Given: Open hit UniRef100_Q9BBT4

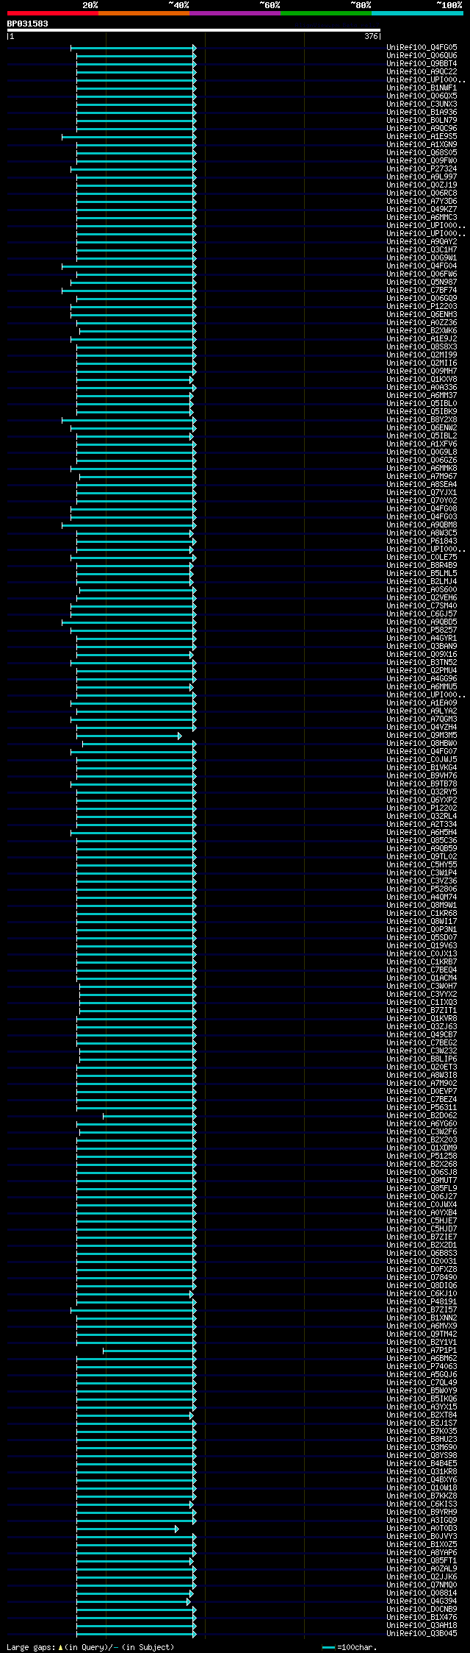Looking at the screenshot, I should click(422, 63).
